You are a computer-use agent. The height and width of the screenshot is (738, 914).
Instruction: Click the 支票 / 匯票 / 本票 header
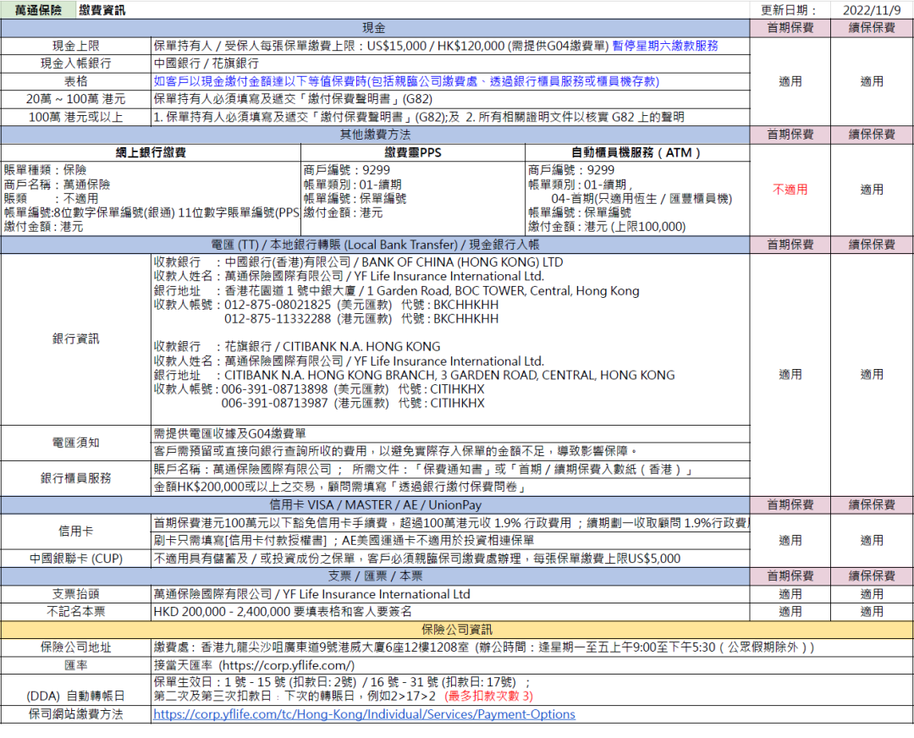[374, 576]
